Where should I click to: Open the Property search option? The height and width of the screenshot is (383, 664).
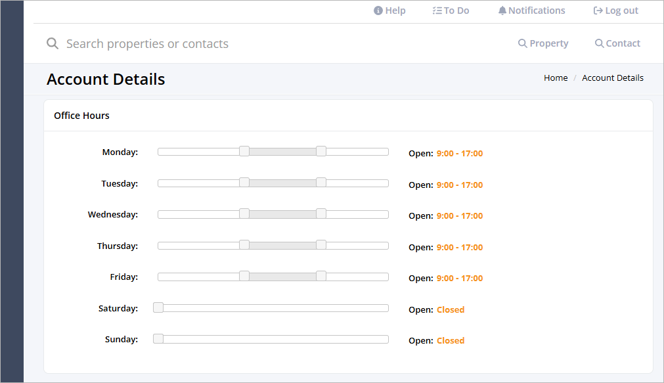(x=543, y=43)
